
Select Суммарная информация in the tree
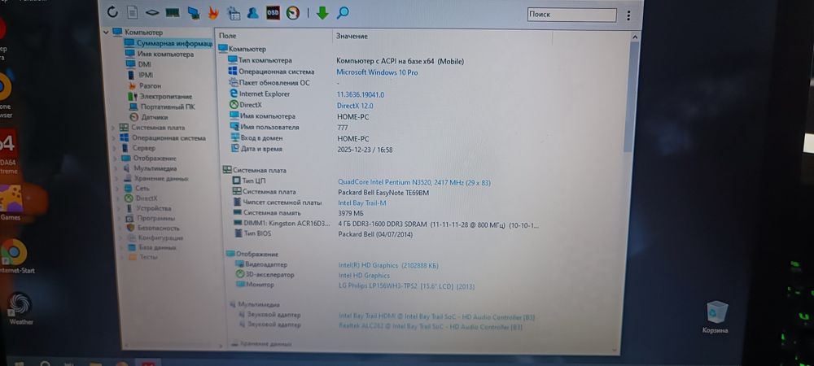[x=168, y=44]
